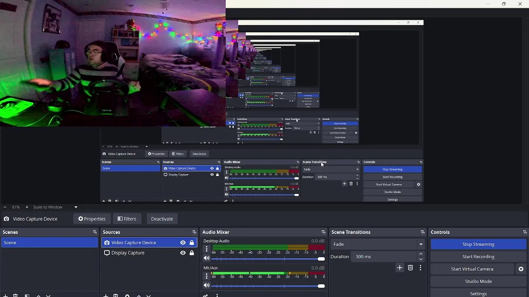Viewport: 529px width, 297px height.
Task: Click monitor icon of Display Capture source
Action: click(107, 253)
